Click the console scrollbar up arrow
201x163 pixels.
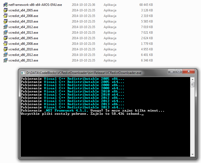tap(193, 80)
